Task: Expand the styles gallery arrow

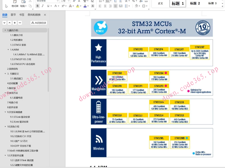Action: [x=222, y=7]
